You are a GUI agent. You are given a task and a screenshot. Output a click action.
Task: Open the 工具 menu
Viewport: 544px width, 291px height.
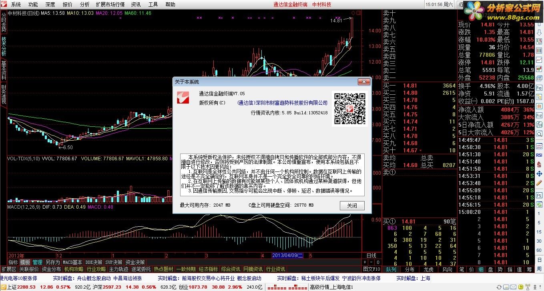pos(153,4)
